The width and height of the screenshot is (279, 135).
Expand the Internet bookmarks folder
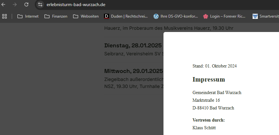[x=28, y=16]
